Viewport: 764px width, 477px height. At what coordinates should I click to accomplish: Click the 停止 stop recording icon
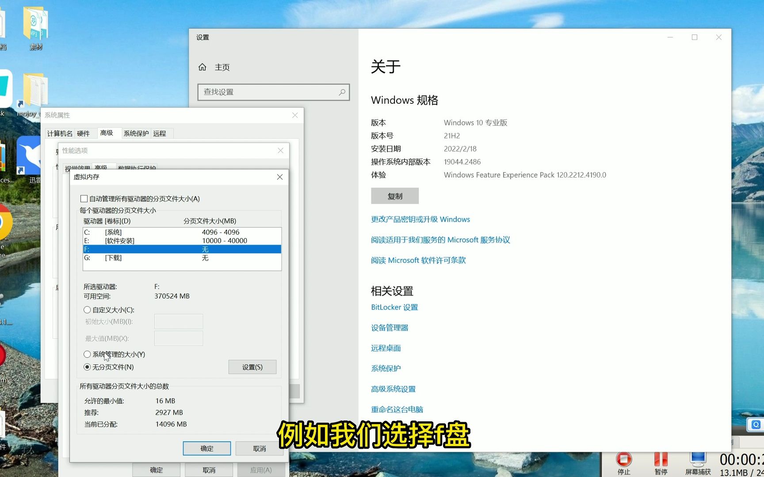624,459
